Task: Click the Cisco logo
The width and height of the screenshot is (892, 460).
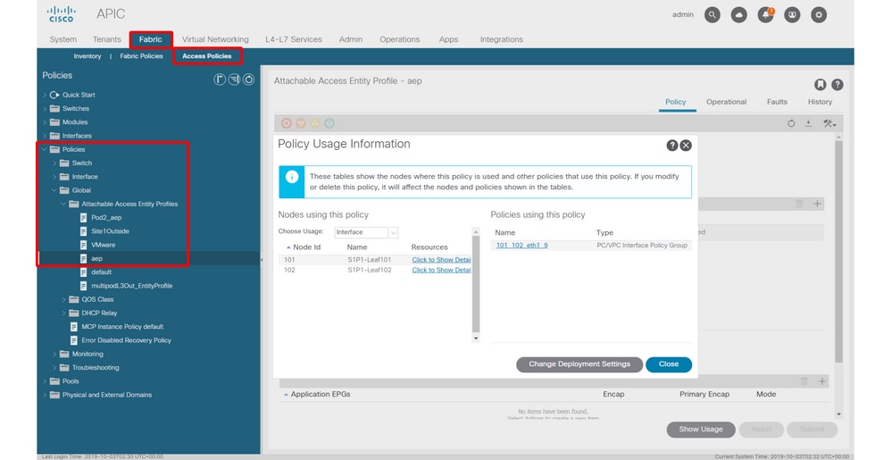Action: point(61,14)
